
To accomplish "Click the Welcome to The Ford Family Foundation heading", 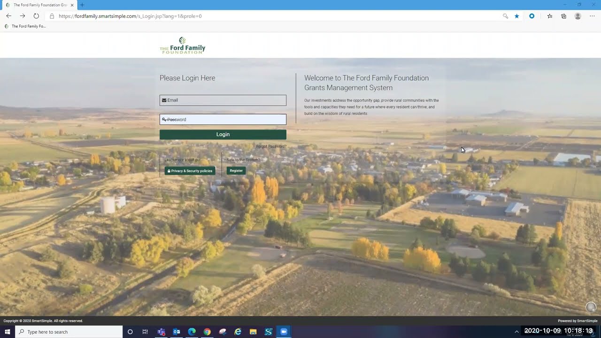I will point(366,83).
